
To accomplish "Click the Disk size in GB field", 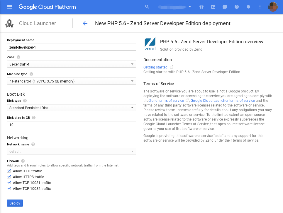I will pos(72,125).
